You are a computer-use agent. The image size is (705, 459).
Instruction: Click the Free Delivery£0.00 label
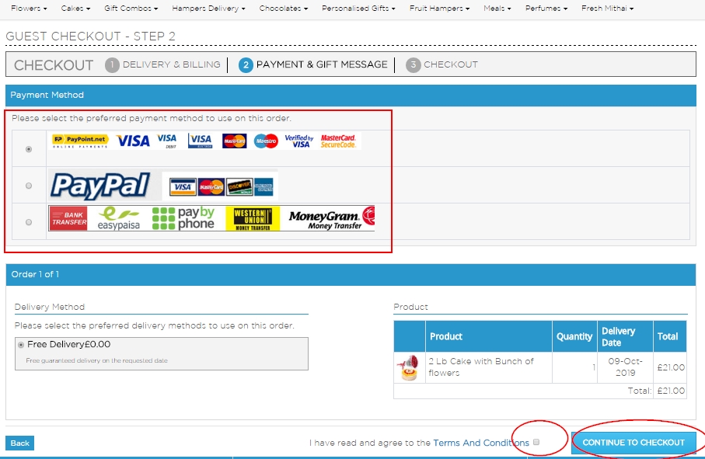tap(69, 345)
